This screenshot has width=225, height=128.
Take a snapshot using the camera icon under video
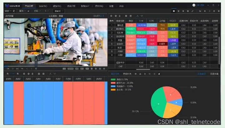click(100, 69)
